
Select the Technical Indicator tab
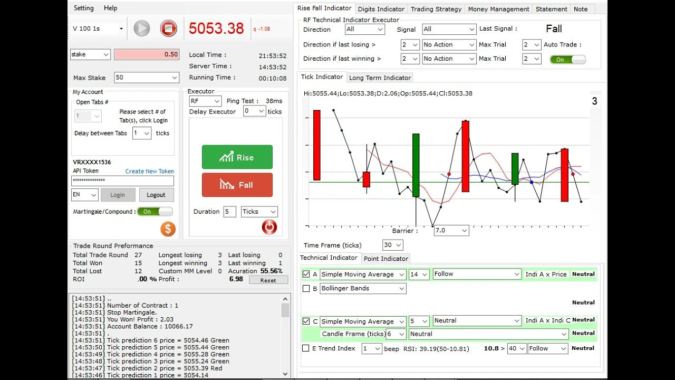coord(329,258)
